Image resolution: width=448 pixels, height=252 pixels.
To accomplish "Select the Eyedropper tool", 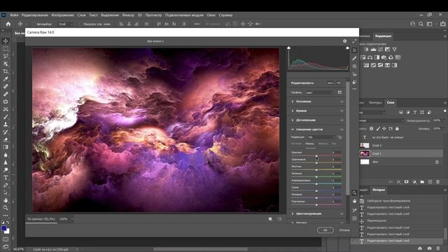I will click(x=6, y=79).
